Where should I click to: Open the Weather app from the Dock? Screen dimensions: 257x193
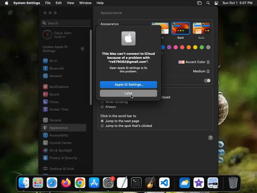pyautogui.click(x=185, y=183)
